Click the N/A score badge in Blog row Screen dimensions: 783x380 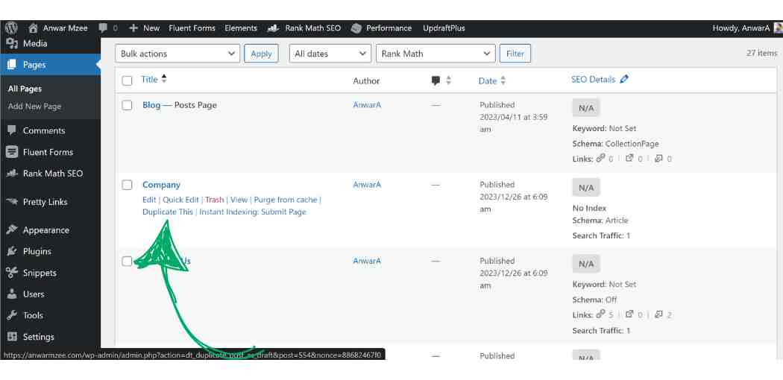click(586, 108)
